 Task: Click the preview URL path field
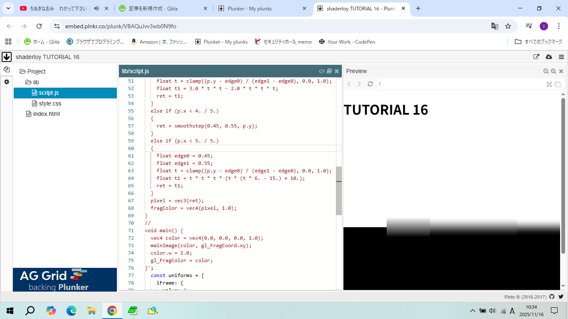461,84
